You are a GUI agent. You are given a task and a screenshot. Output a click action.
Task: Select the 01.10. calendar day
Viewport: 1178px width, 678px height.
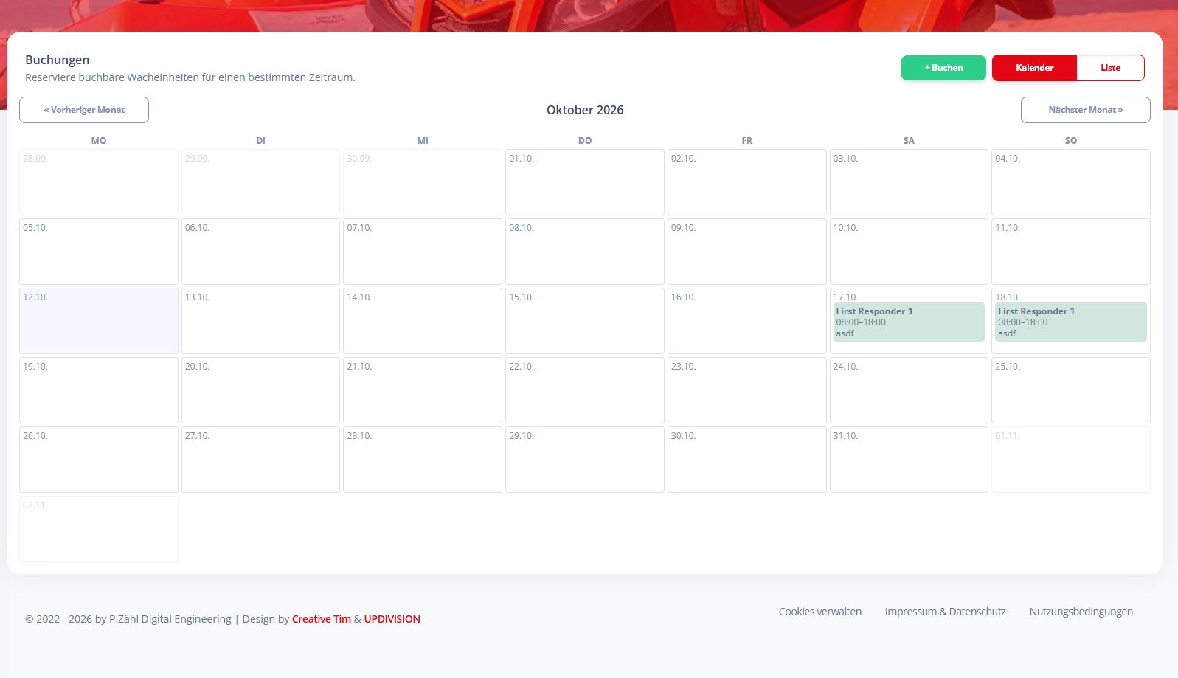point(585,182)
